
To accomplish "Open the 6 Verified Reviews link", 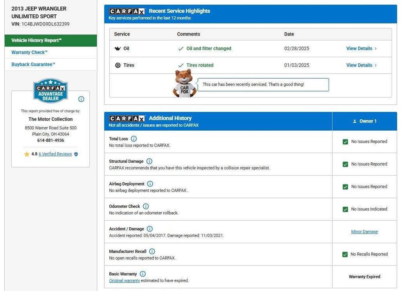I will point(55,154).
